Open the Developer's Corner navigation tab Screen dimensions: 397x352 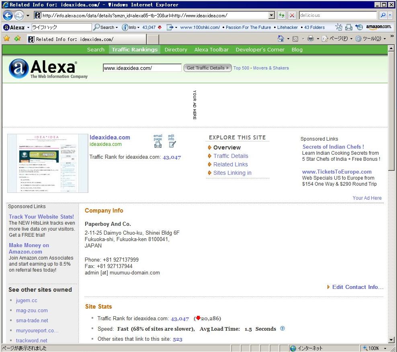(260, 49)
